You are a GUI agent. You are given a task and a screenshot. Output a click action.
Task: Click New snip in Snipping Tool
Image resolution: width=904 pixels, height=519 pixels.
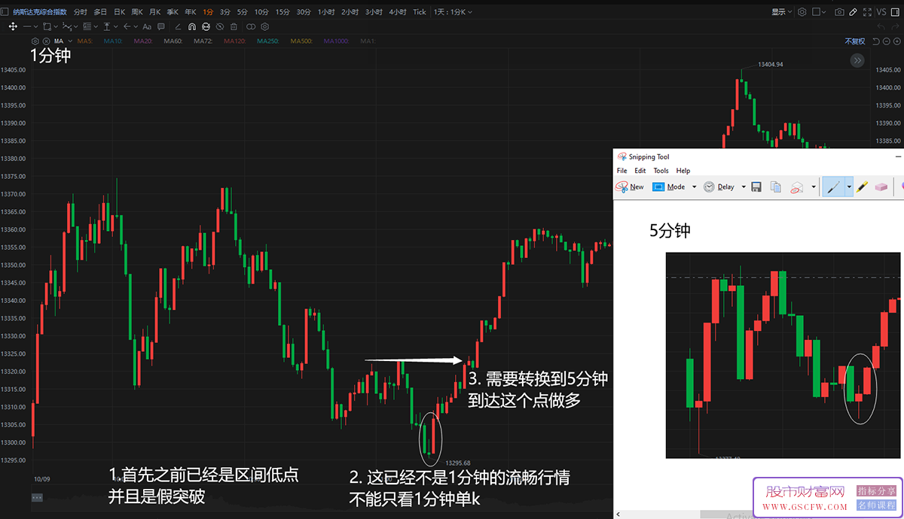tap(630, 187)
